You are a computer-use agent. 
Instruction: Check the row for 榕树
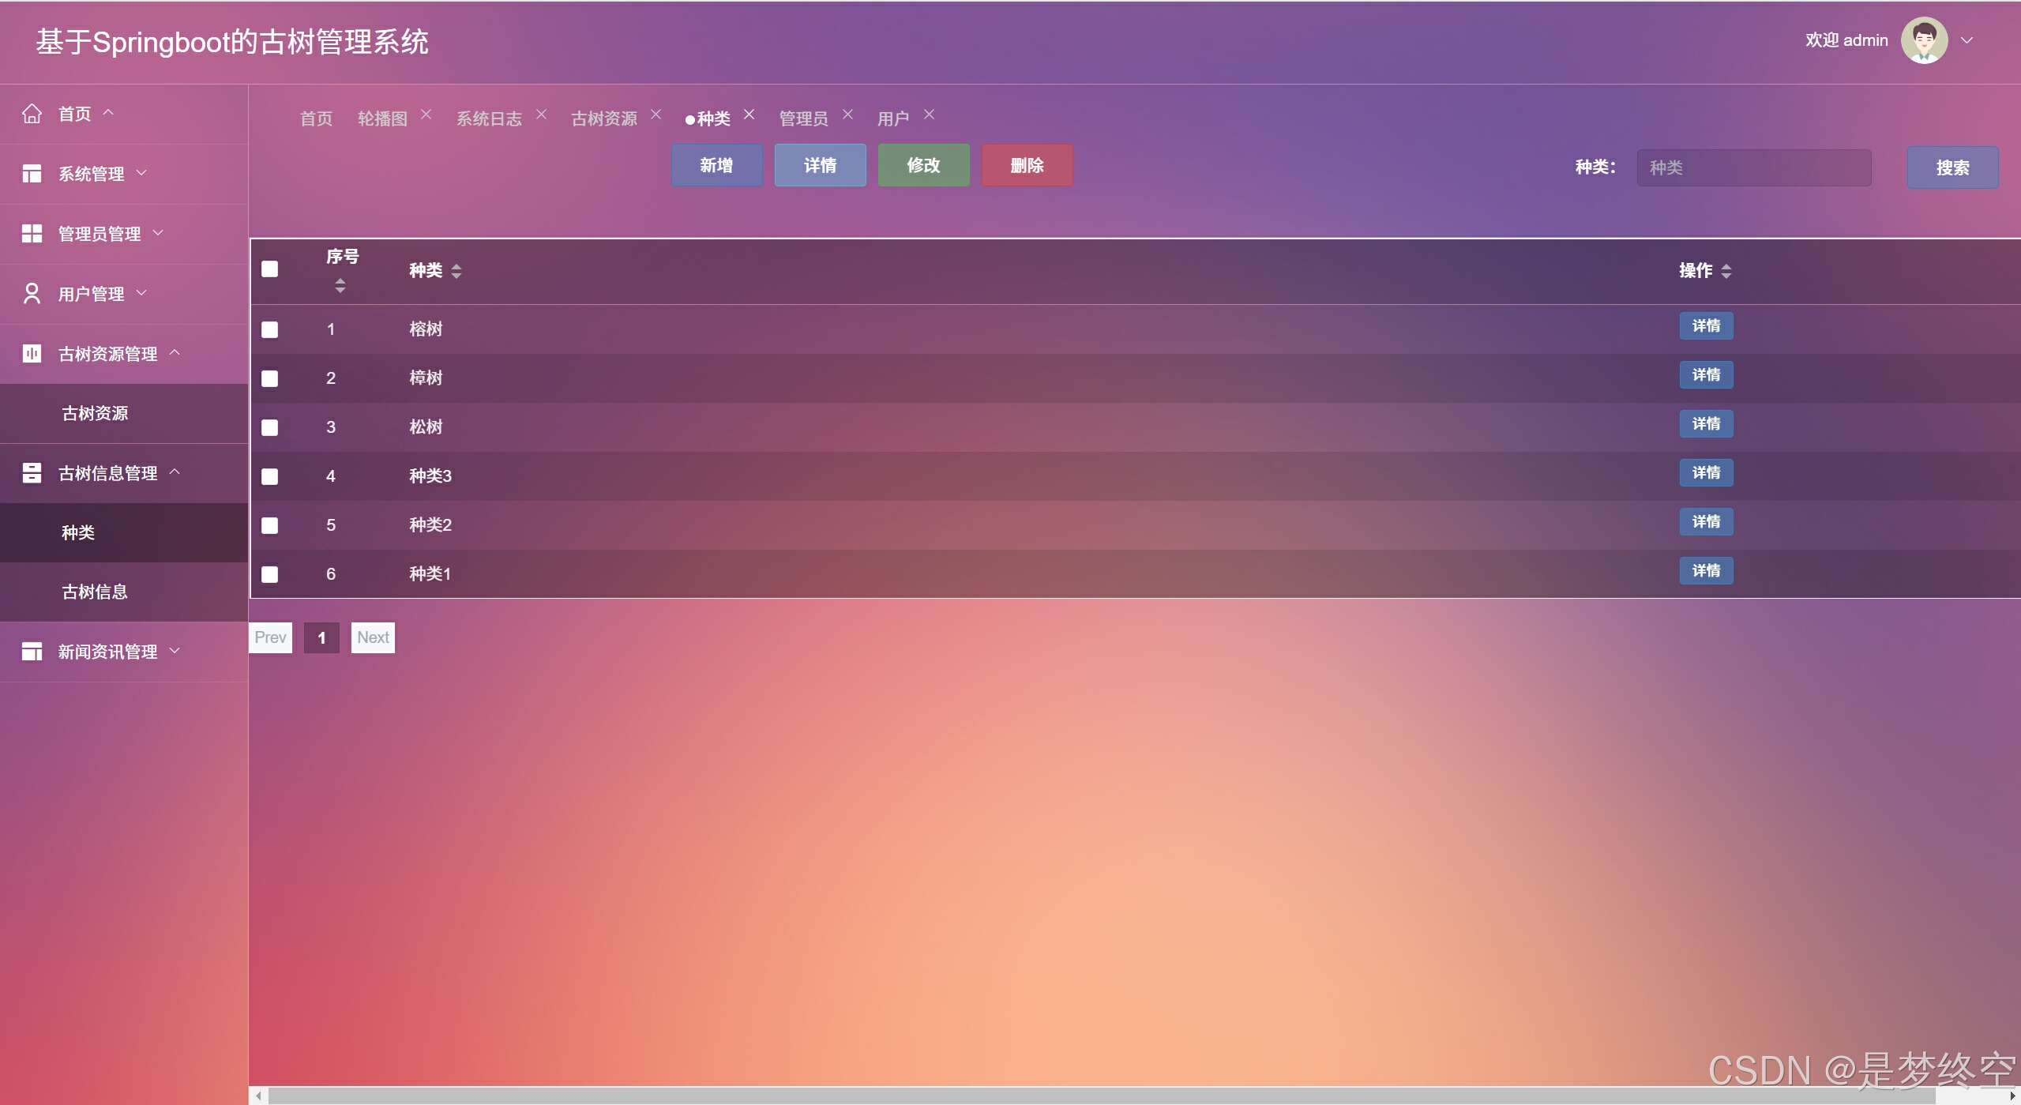(270, 329)
